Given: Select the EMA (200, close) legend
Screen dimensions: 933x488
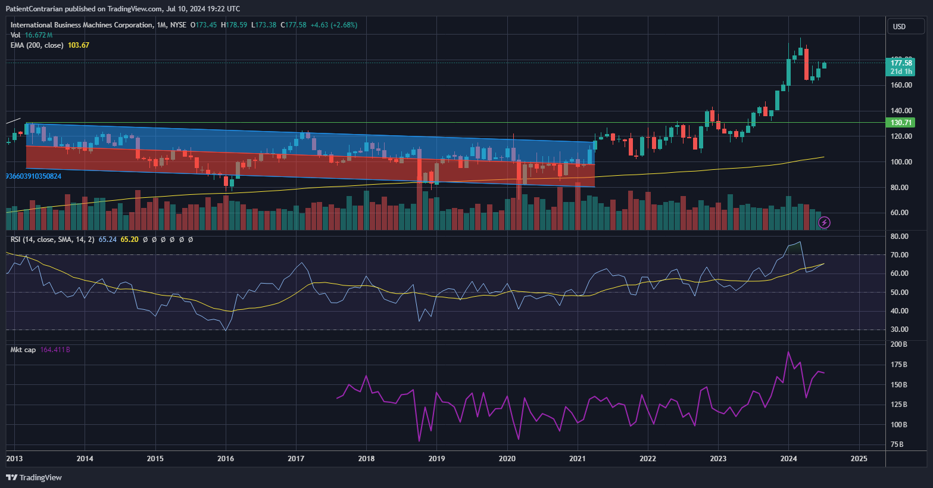Looking at the screenshot, I should point(37,45).
